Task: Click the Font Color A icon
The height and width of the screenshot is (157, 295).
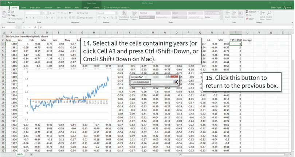Action: pyautogui.click(x=52, y=17)
